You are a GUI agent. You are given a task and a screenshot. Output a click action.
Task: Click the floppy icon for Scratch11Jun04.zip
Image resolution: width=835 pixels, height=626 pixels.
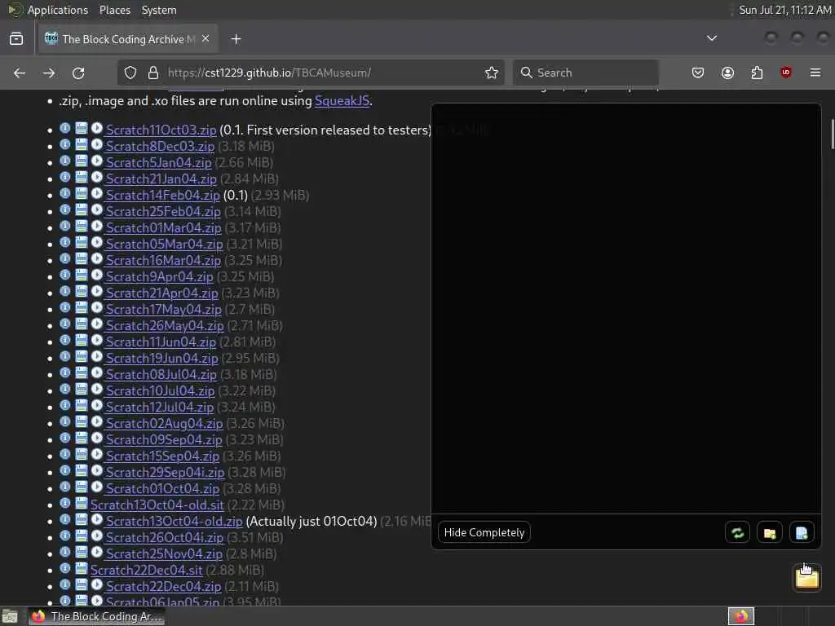click(x=81, y=340)
